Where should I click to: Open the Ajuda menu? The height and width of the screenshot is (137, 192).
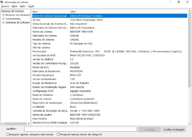31,6
